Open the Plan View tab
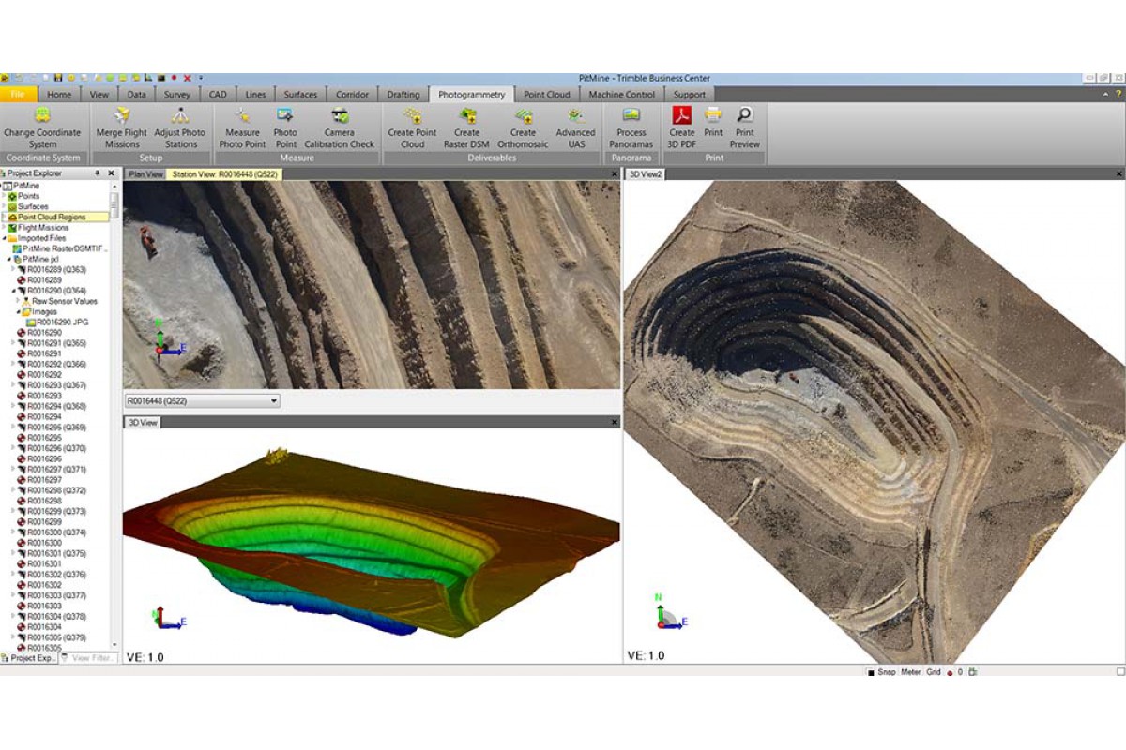 (145, 174)
